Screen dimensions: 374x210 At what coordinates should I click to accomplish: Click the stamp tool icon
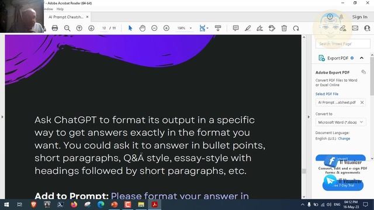pos(272,28)
